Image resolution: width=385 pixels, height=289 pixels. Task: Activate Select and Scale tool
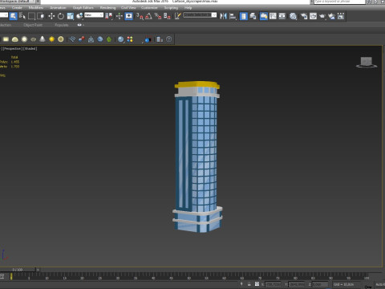tap(70, 16)
